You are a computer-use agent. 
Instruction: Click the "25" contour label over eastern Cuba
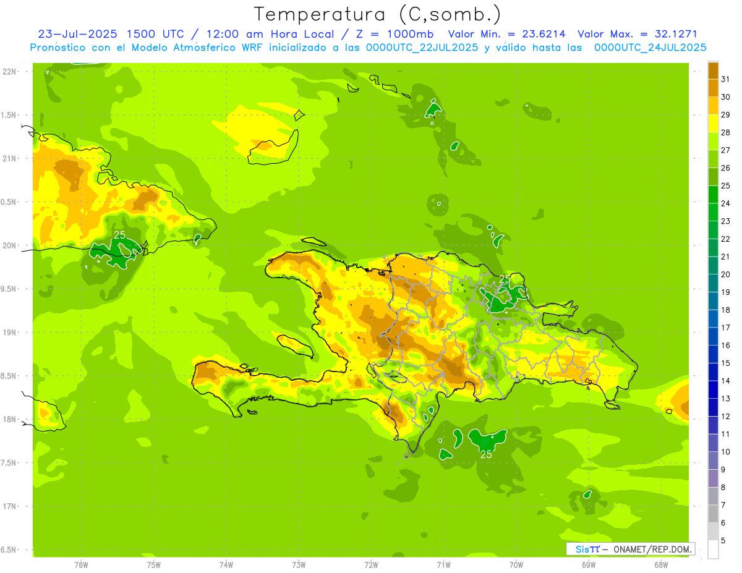tap(120, 235)
